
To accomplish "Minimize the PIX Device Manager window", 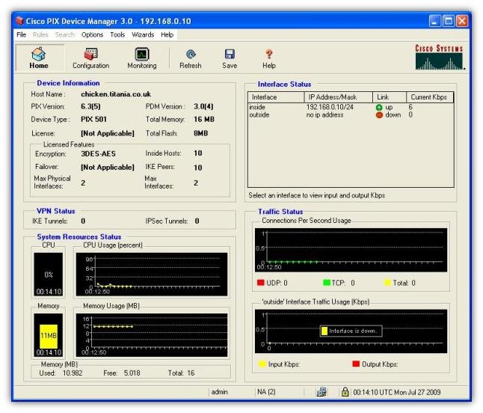I will 434,21.
